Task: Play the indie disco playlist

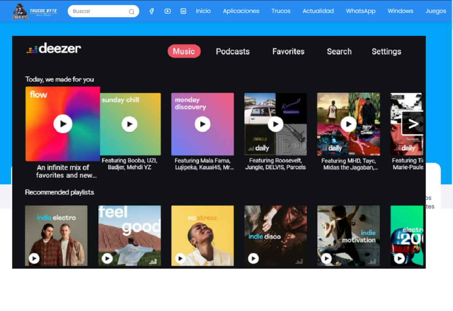Action: [253, 258]
